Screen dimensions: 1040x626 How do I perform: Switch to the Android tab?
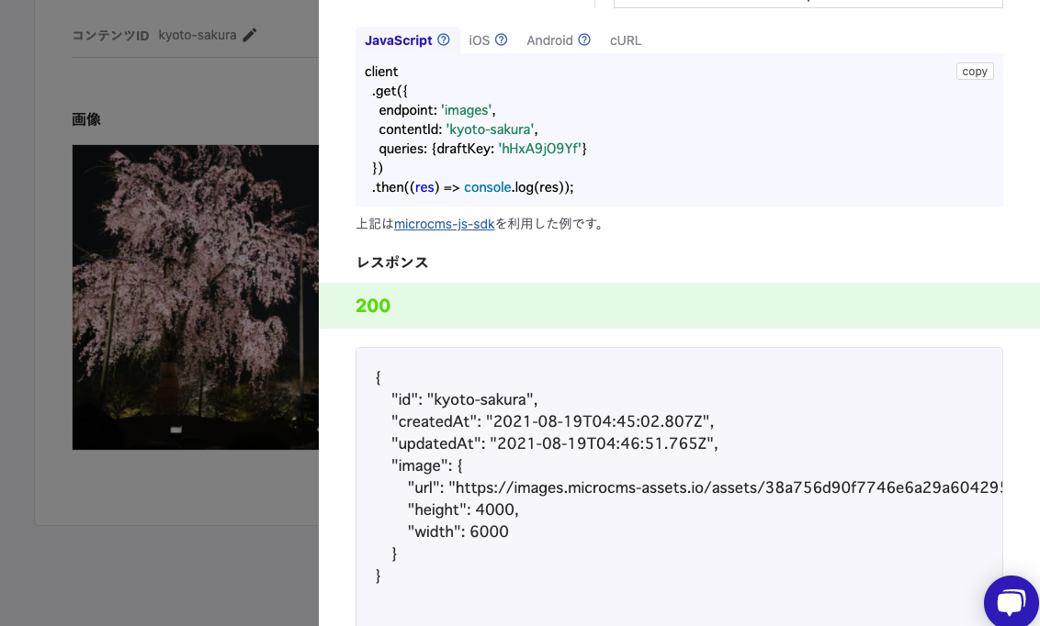(549, 40)
